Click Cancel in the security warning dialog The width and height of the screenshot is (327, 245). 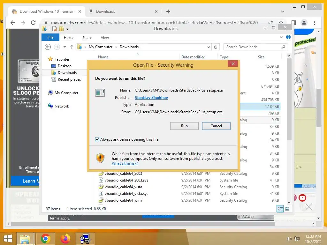216,126
